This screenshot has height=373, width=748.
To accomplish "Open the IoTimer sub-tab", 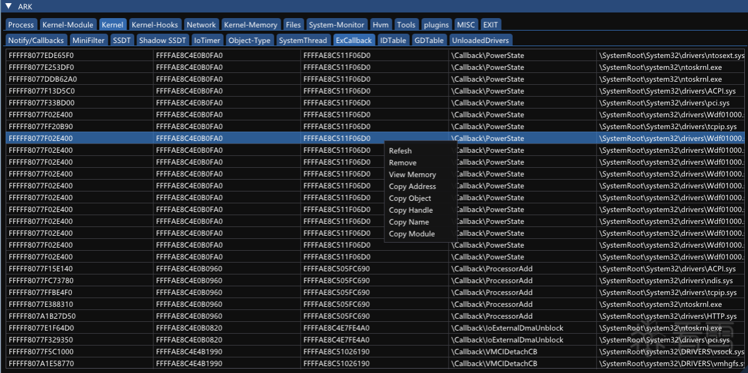I will coord(208,41).
